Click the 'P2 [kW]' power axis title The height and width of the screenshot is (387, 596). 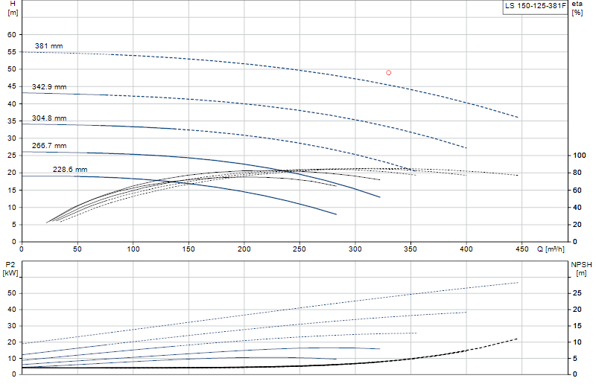coord(10,269)
